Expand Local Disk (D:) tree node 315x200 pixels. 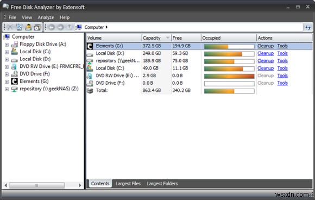[x=7, y=59]
